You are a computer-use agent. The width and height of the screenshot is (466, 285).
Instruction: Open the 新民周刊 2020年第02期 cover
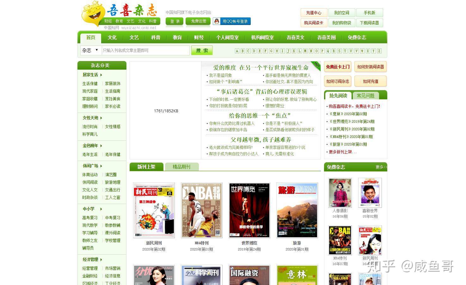pos(154,210)
